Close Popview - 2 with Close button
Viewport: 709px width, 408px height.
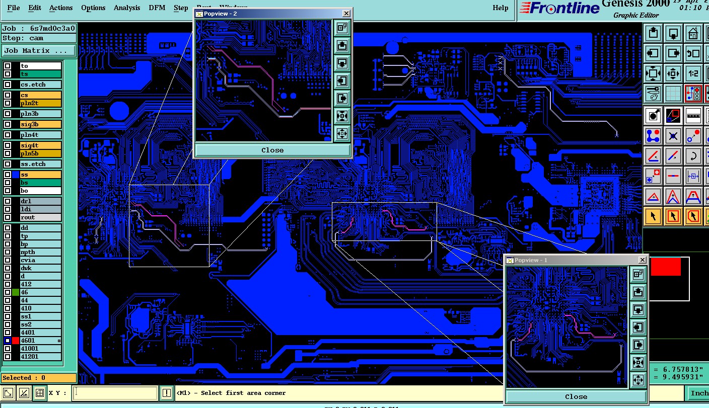[x=272, y=150]
